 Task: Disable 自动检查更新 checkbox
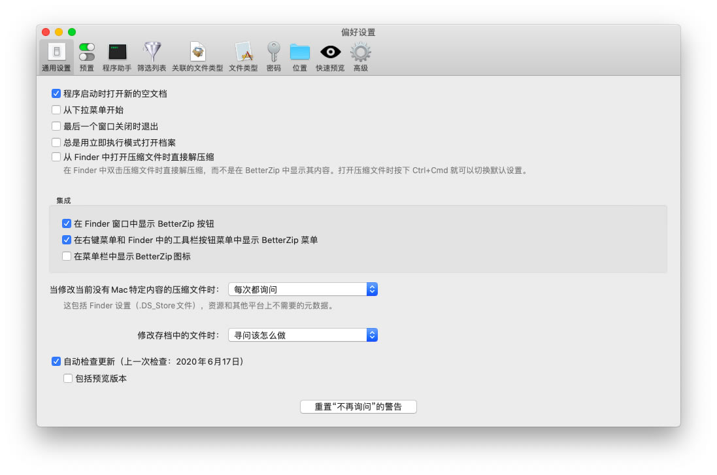coord(56,361)
